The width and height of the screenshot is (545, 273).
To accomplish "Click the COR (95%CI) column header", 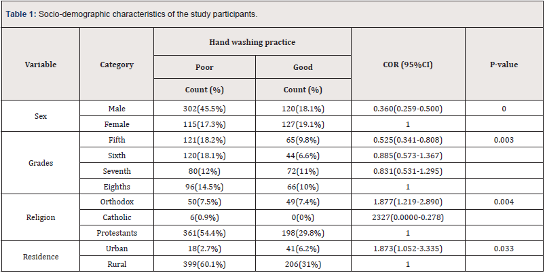I will point(408,65).
